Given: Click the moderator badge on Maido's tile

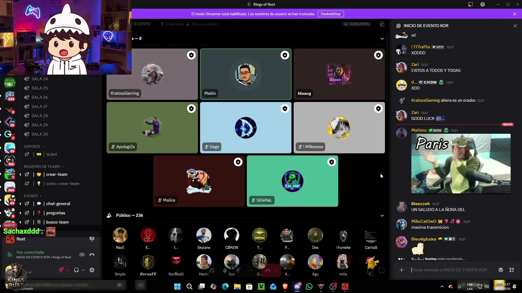Looking at the screenshot, I should pos(285,55).
